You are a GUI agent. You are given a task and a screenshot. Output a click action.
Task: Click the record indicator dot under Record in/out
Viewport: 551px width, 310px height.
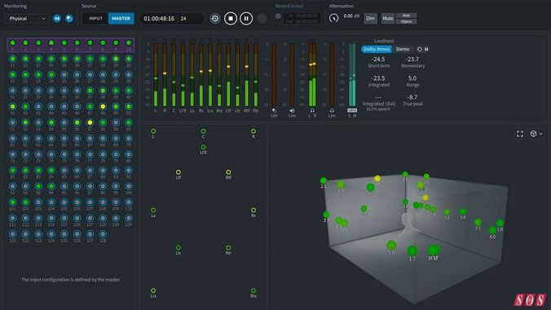[x=278, y=16]
